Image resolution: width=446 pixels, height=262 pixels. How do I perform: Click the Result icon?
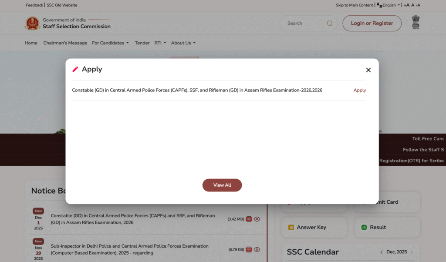pyautogui.click(x=365, y=227)
